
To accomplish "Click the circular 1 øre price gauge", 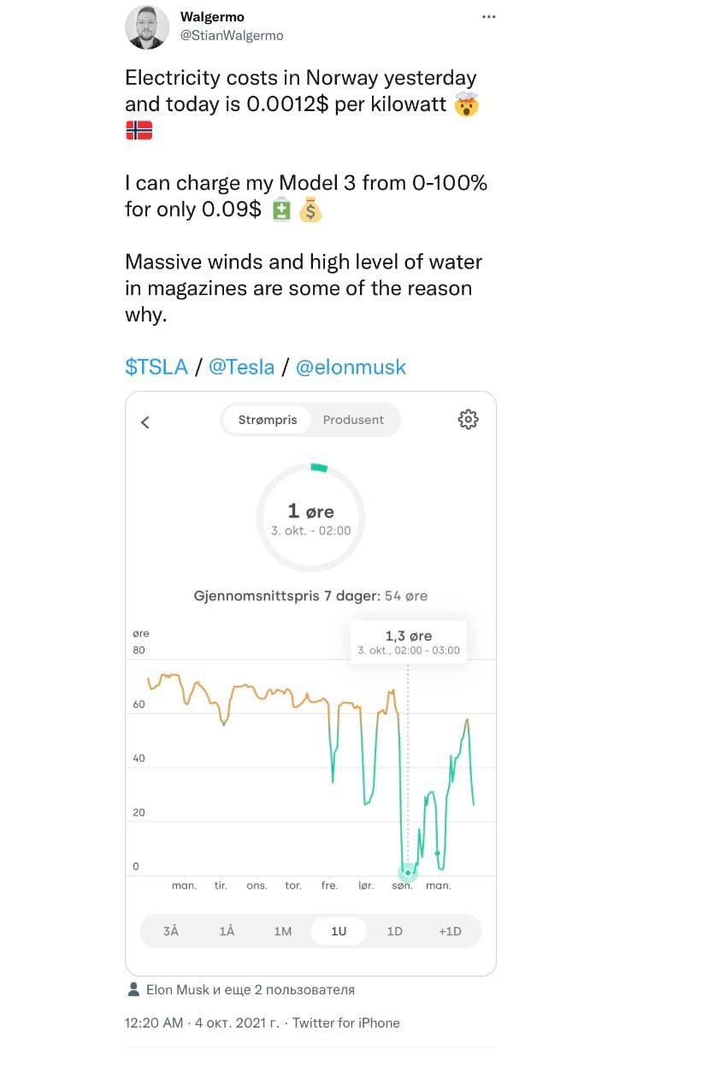I will pyautogui.click(x=310, y=518).
